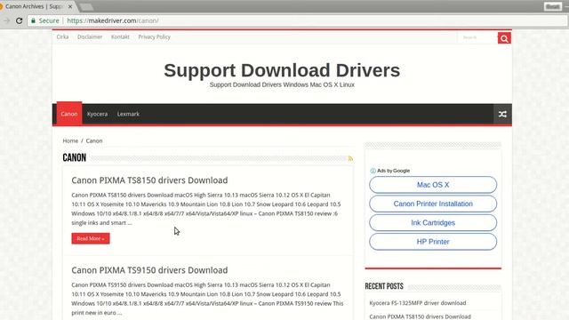569x320 pixels.
Task: Open the Cirka top link
Action: (62, 37)
